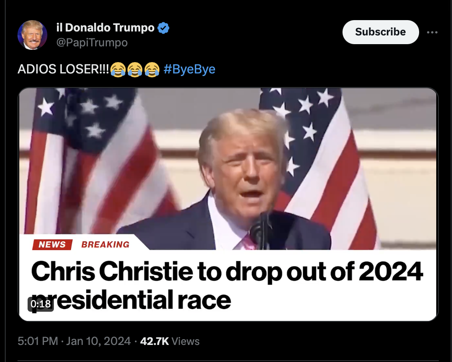The height and width of the screenshot is (362, 452).
Task: Click the Chris Christie headline text
Action: coord(227,286)
